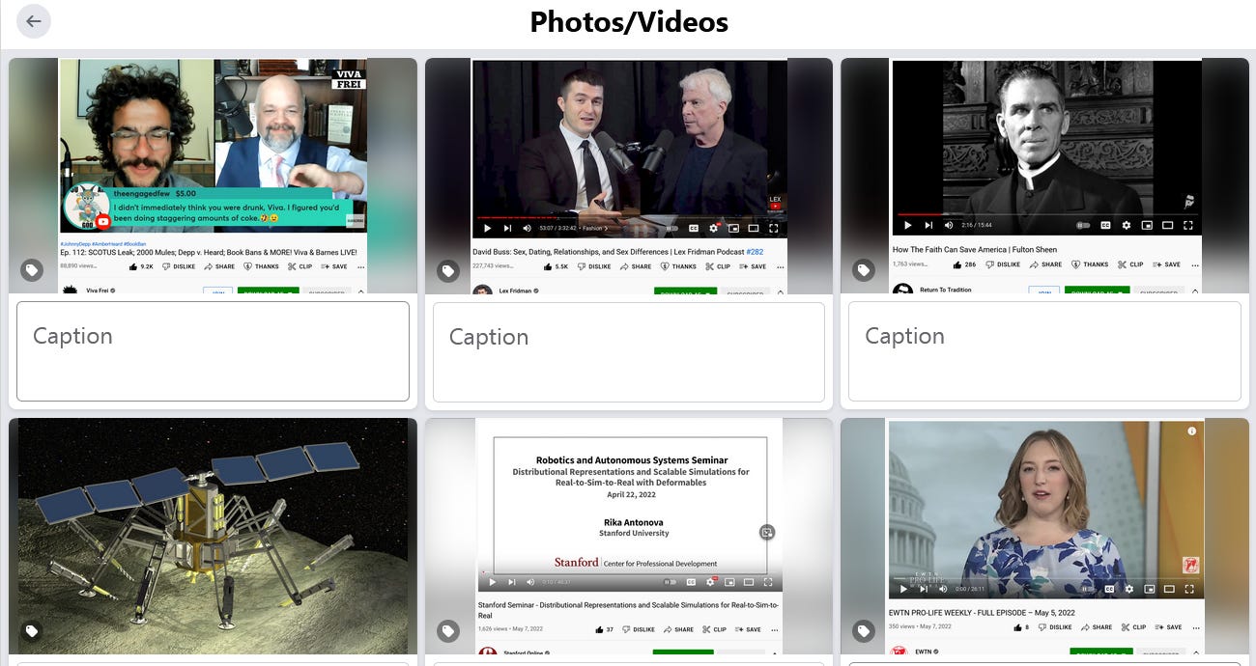Tag the Lex Fridman David Buss photo
The height and width of the screenshot is (666, 1256).
[447, 271]
